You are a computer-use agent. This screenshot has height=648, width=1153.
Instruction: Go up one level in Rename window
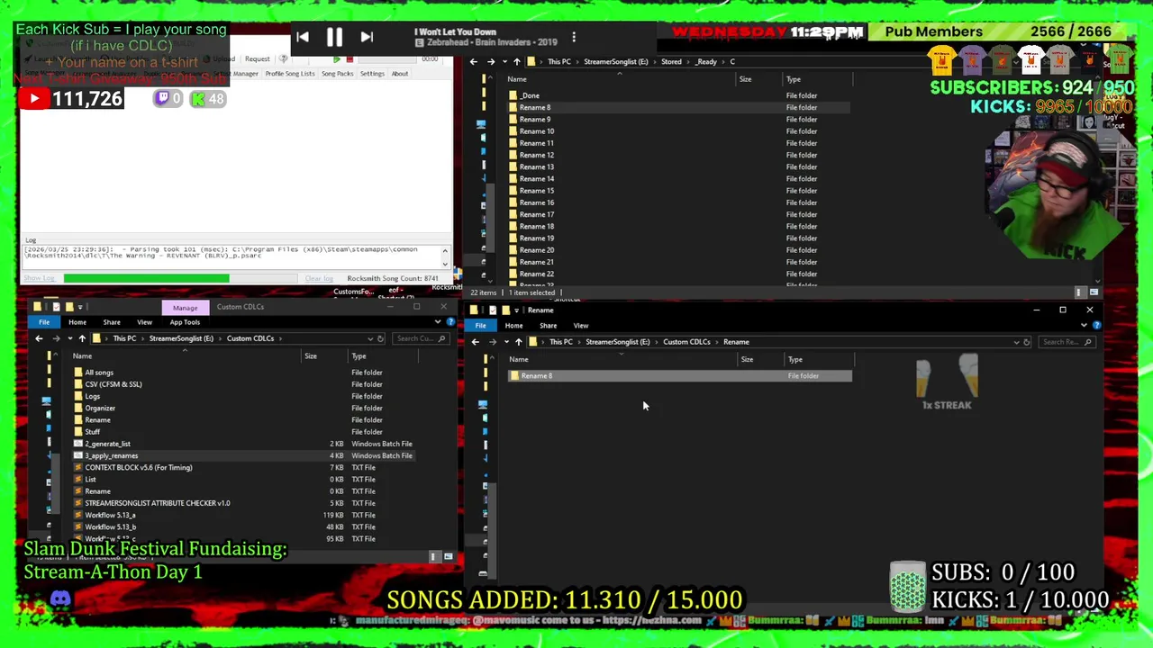tap(519, 342)
